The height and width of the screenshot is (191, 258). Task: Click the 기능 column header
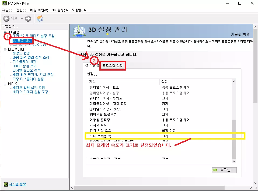[x=123, y=82]
